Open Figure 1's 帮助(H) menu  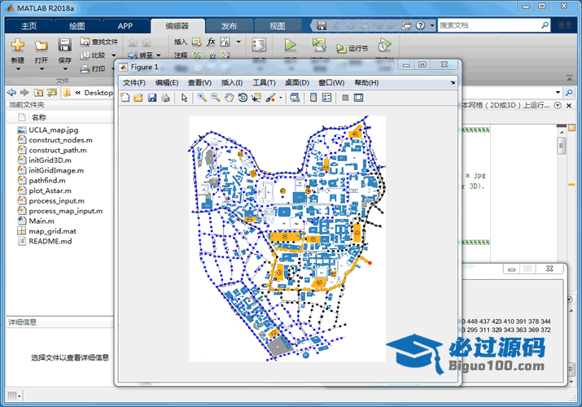tap(366, 83)
